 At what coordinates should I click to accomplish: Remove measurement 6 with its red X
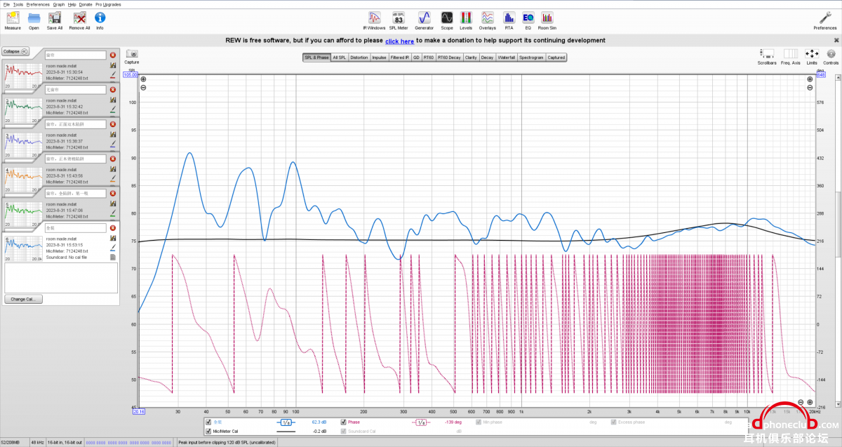pyautogui.click(x=113, y=228)
